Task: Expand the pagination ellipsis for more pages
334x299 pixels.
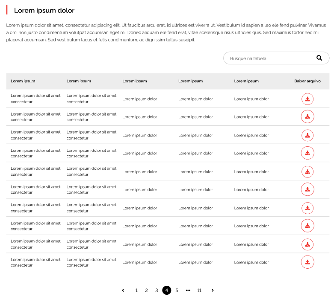Action: [188, 290]
